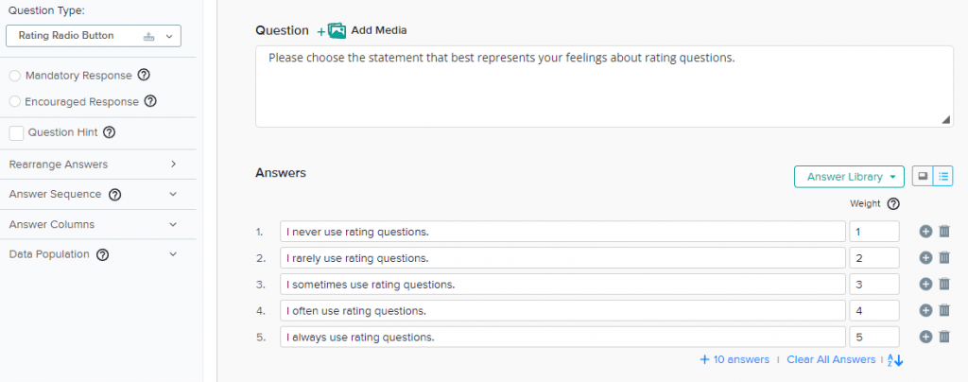Add an answer after 'I sometimes use' row

(x=925, y=284)
